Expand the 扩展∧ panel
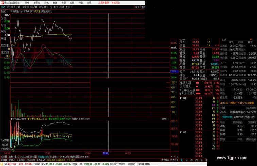Viewport: 257px width, 166px height. point(12,160)
